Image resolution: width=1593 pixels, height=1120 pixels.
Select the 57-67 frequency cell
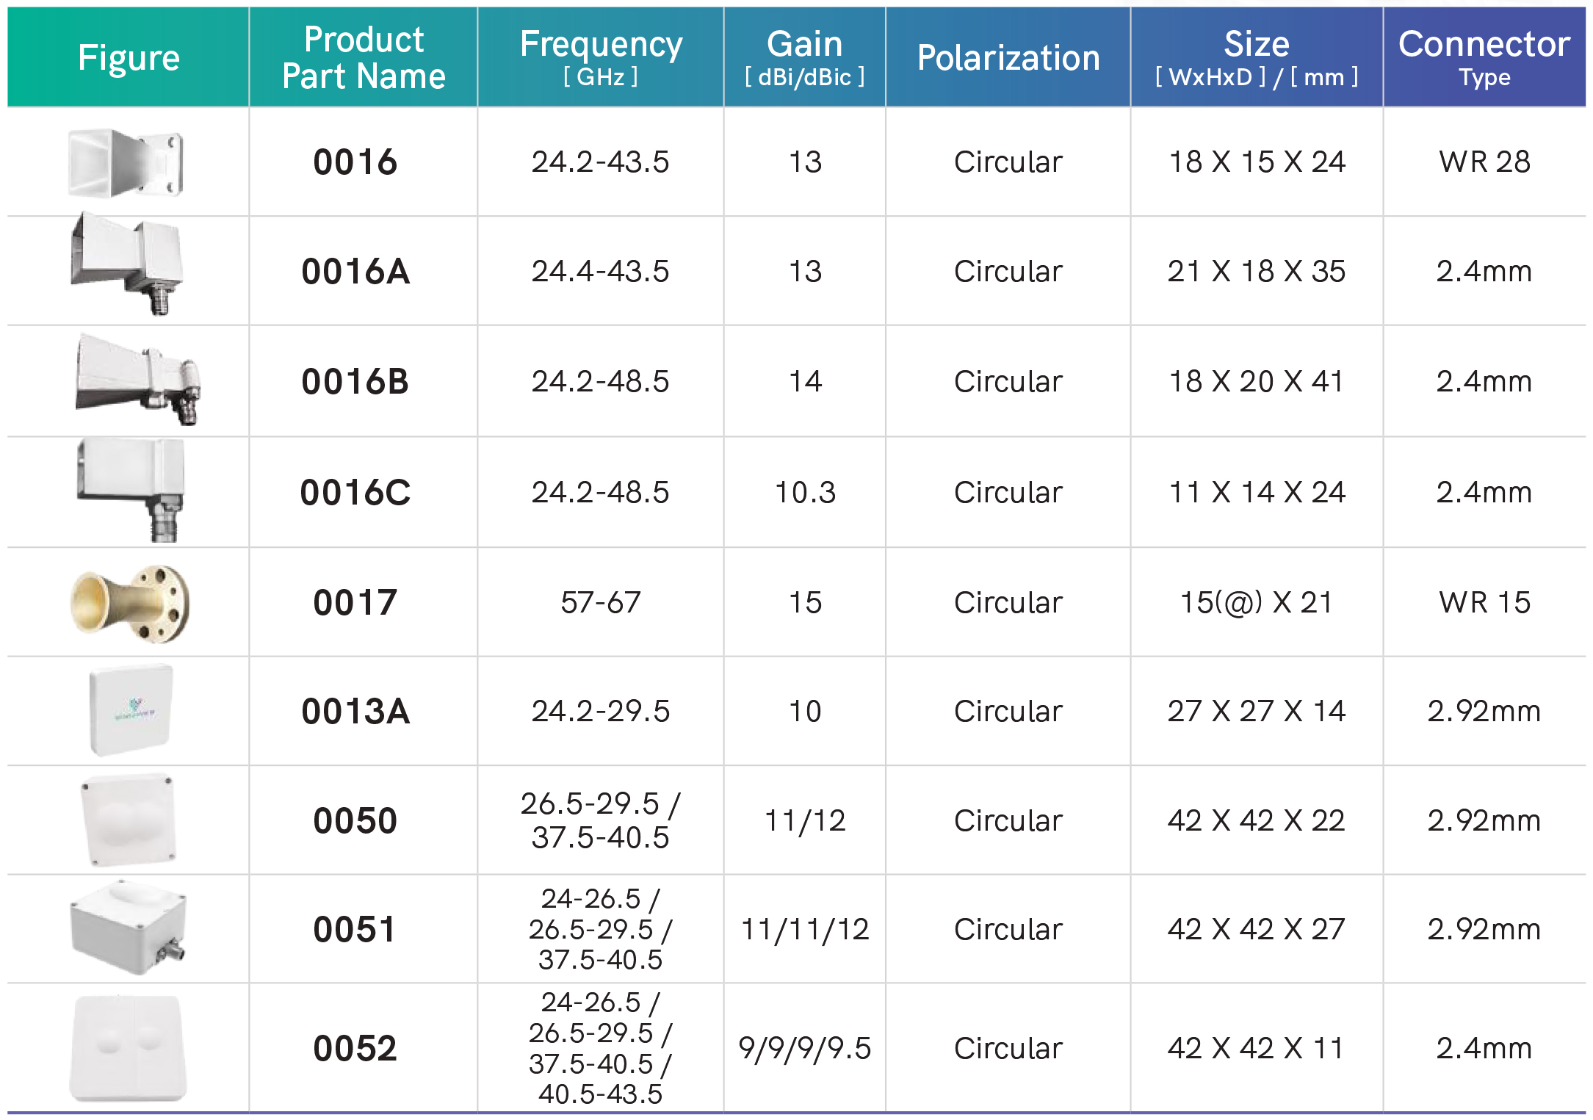(601, 602)
